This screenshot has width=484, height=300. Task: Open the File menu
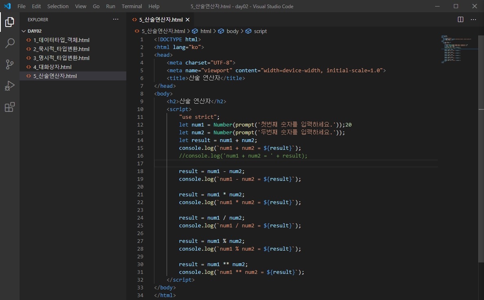coord(21,6)
